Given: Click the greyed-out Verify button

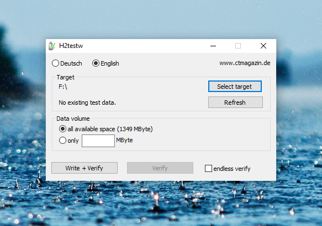Looking at the screenshot, I should click(160, 168).
